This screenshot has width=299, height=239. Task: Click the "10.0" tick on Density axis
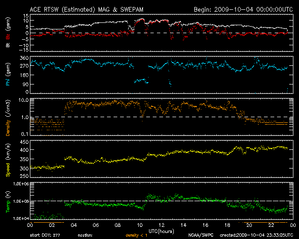pyautogui.click(x=24, y=100)
